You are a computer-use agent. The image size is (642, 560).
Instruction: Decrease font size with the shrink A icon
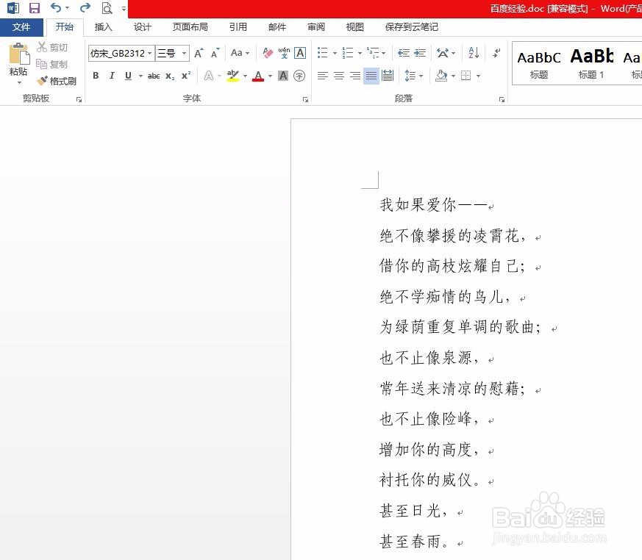coord(215,53)
